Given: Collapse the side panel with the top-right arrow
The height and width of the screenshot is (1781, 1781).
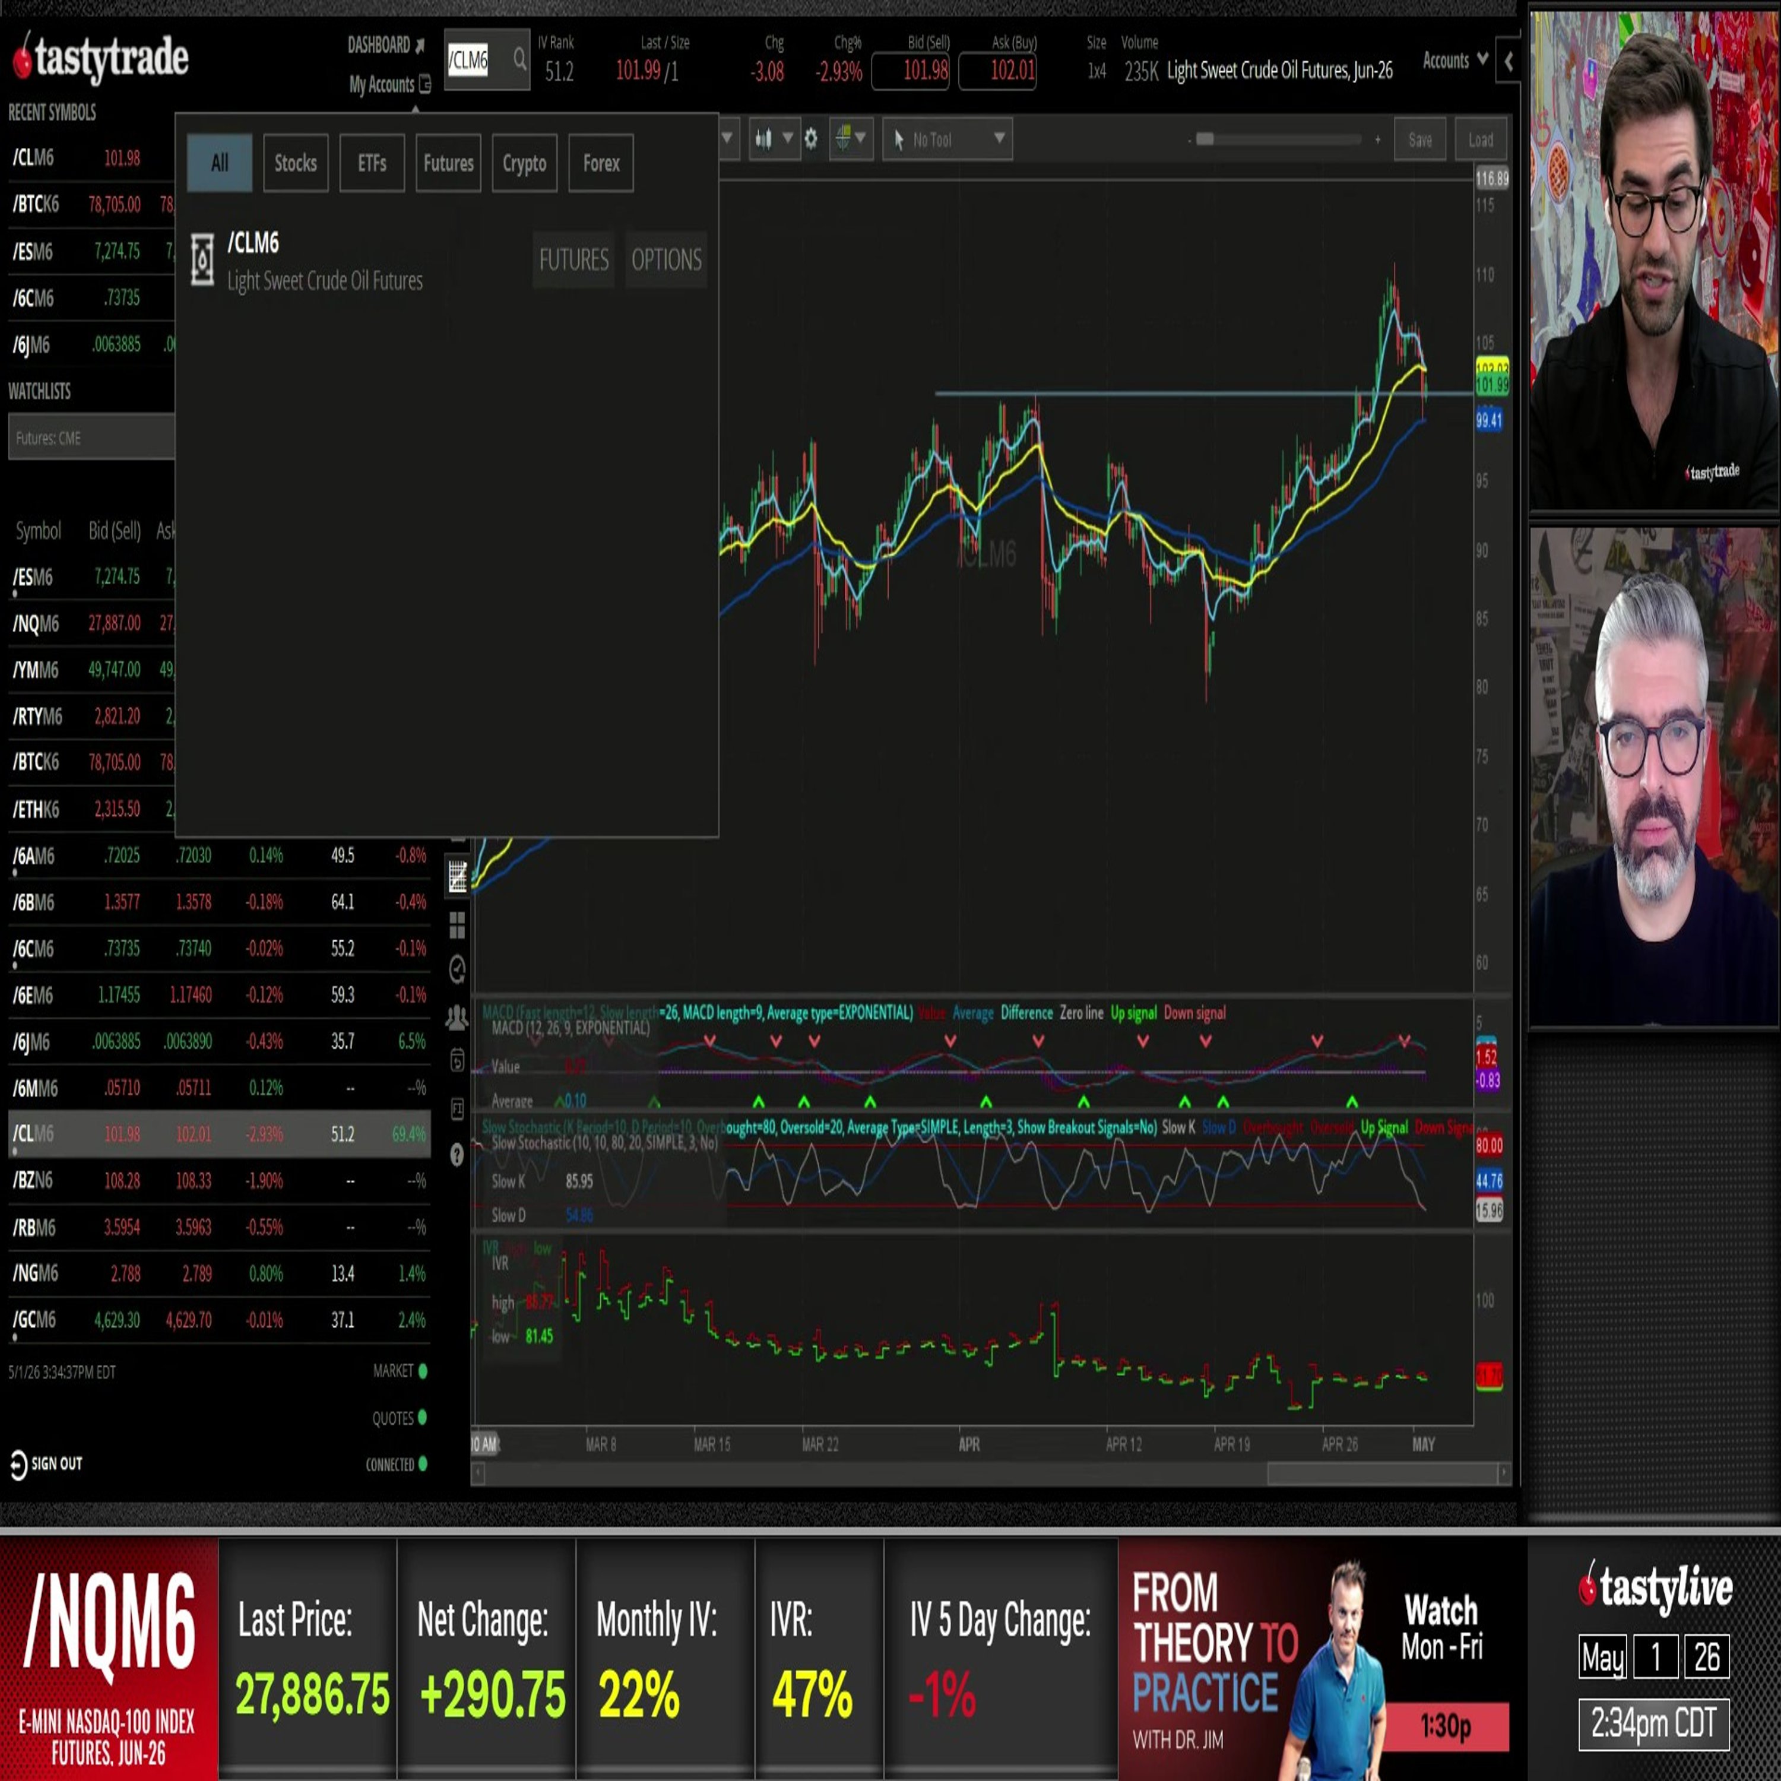Looking at the screenshot, I should click(1508, 62).
